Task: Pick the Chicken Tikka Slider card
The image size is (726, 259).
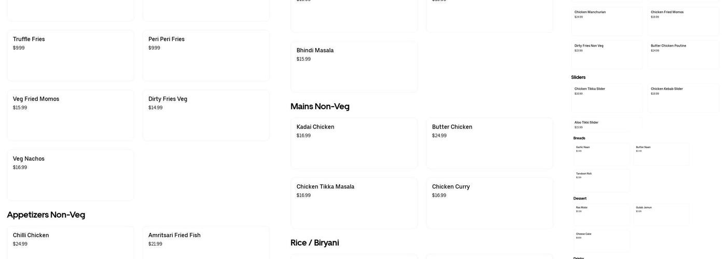Action: click(x=607, y=98)
